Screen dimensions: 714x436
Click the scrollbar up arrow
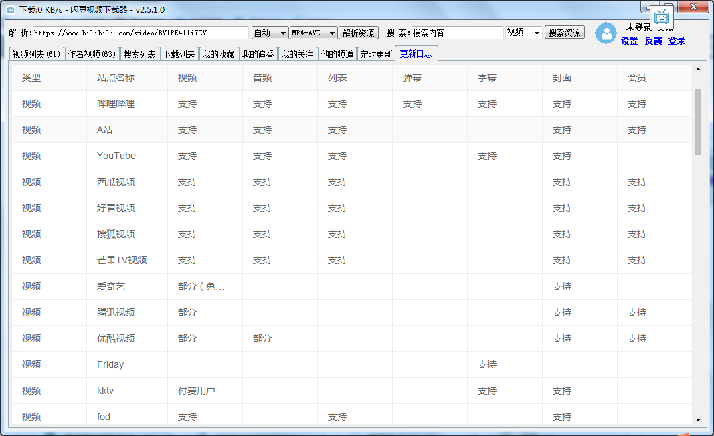(698, 69)
